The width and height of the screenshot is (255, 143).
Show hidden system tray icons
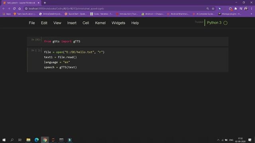(x=218, y=140)
